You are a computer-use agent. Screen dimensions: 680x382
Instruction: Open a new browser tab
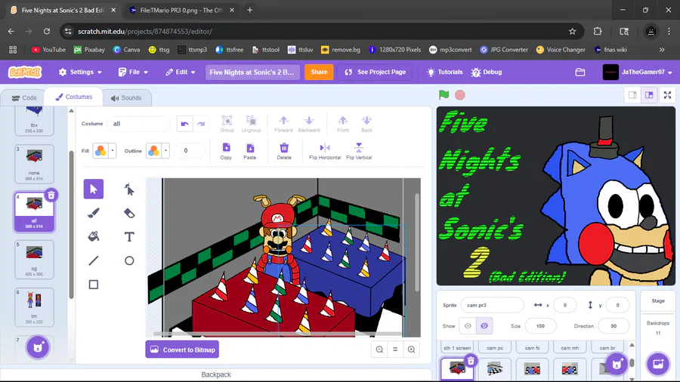tap(250, 11)
